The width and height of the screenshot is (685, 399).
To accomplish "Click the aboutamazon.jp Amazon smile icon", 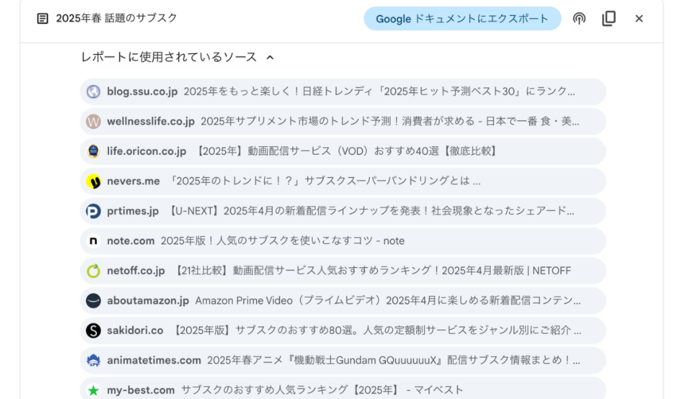I will tap(94, 301).
